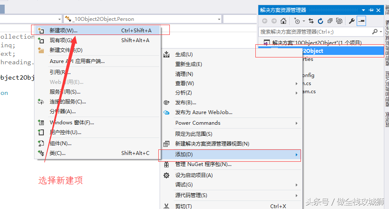Click the Forward arrow in Solution Explorer toolbar
Screen dimensions: 389x209
pyautogui.click(x=274, y=21)
